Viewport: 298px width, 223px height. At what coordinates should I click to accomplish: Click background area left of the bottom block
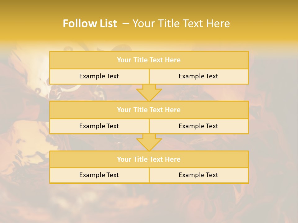[25, 167]
